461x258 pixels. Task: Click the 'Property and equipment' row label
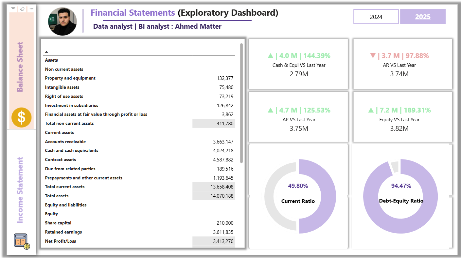click(70, 78)
